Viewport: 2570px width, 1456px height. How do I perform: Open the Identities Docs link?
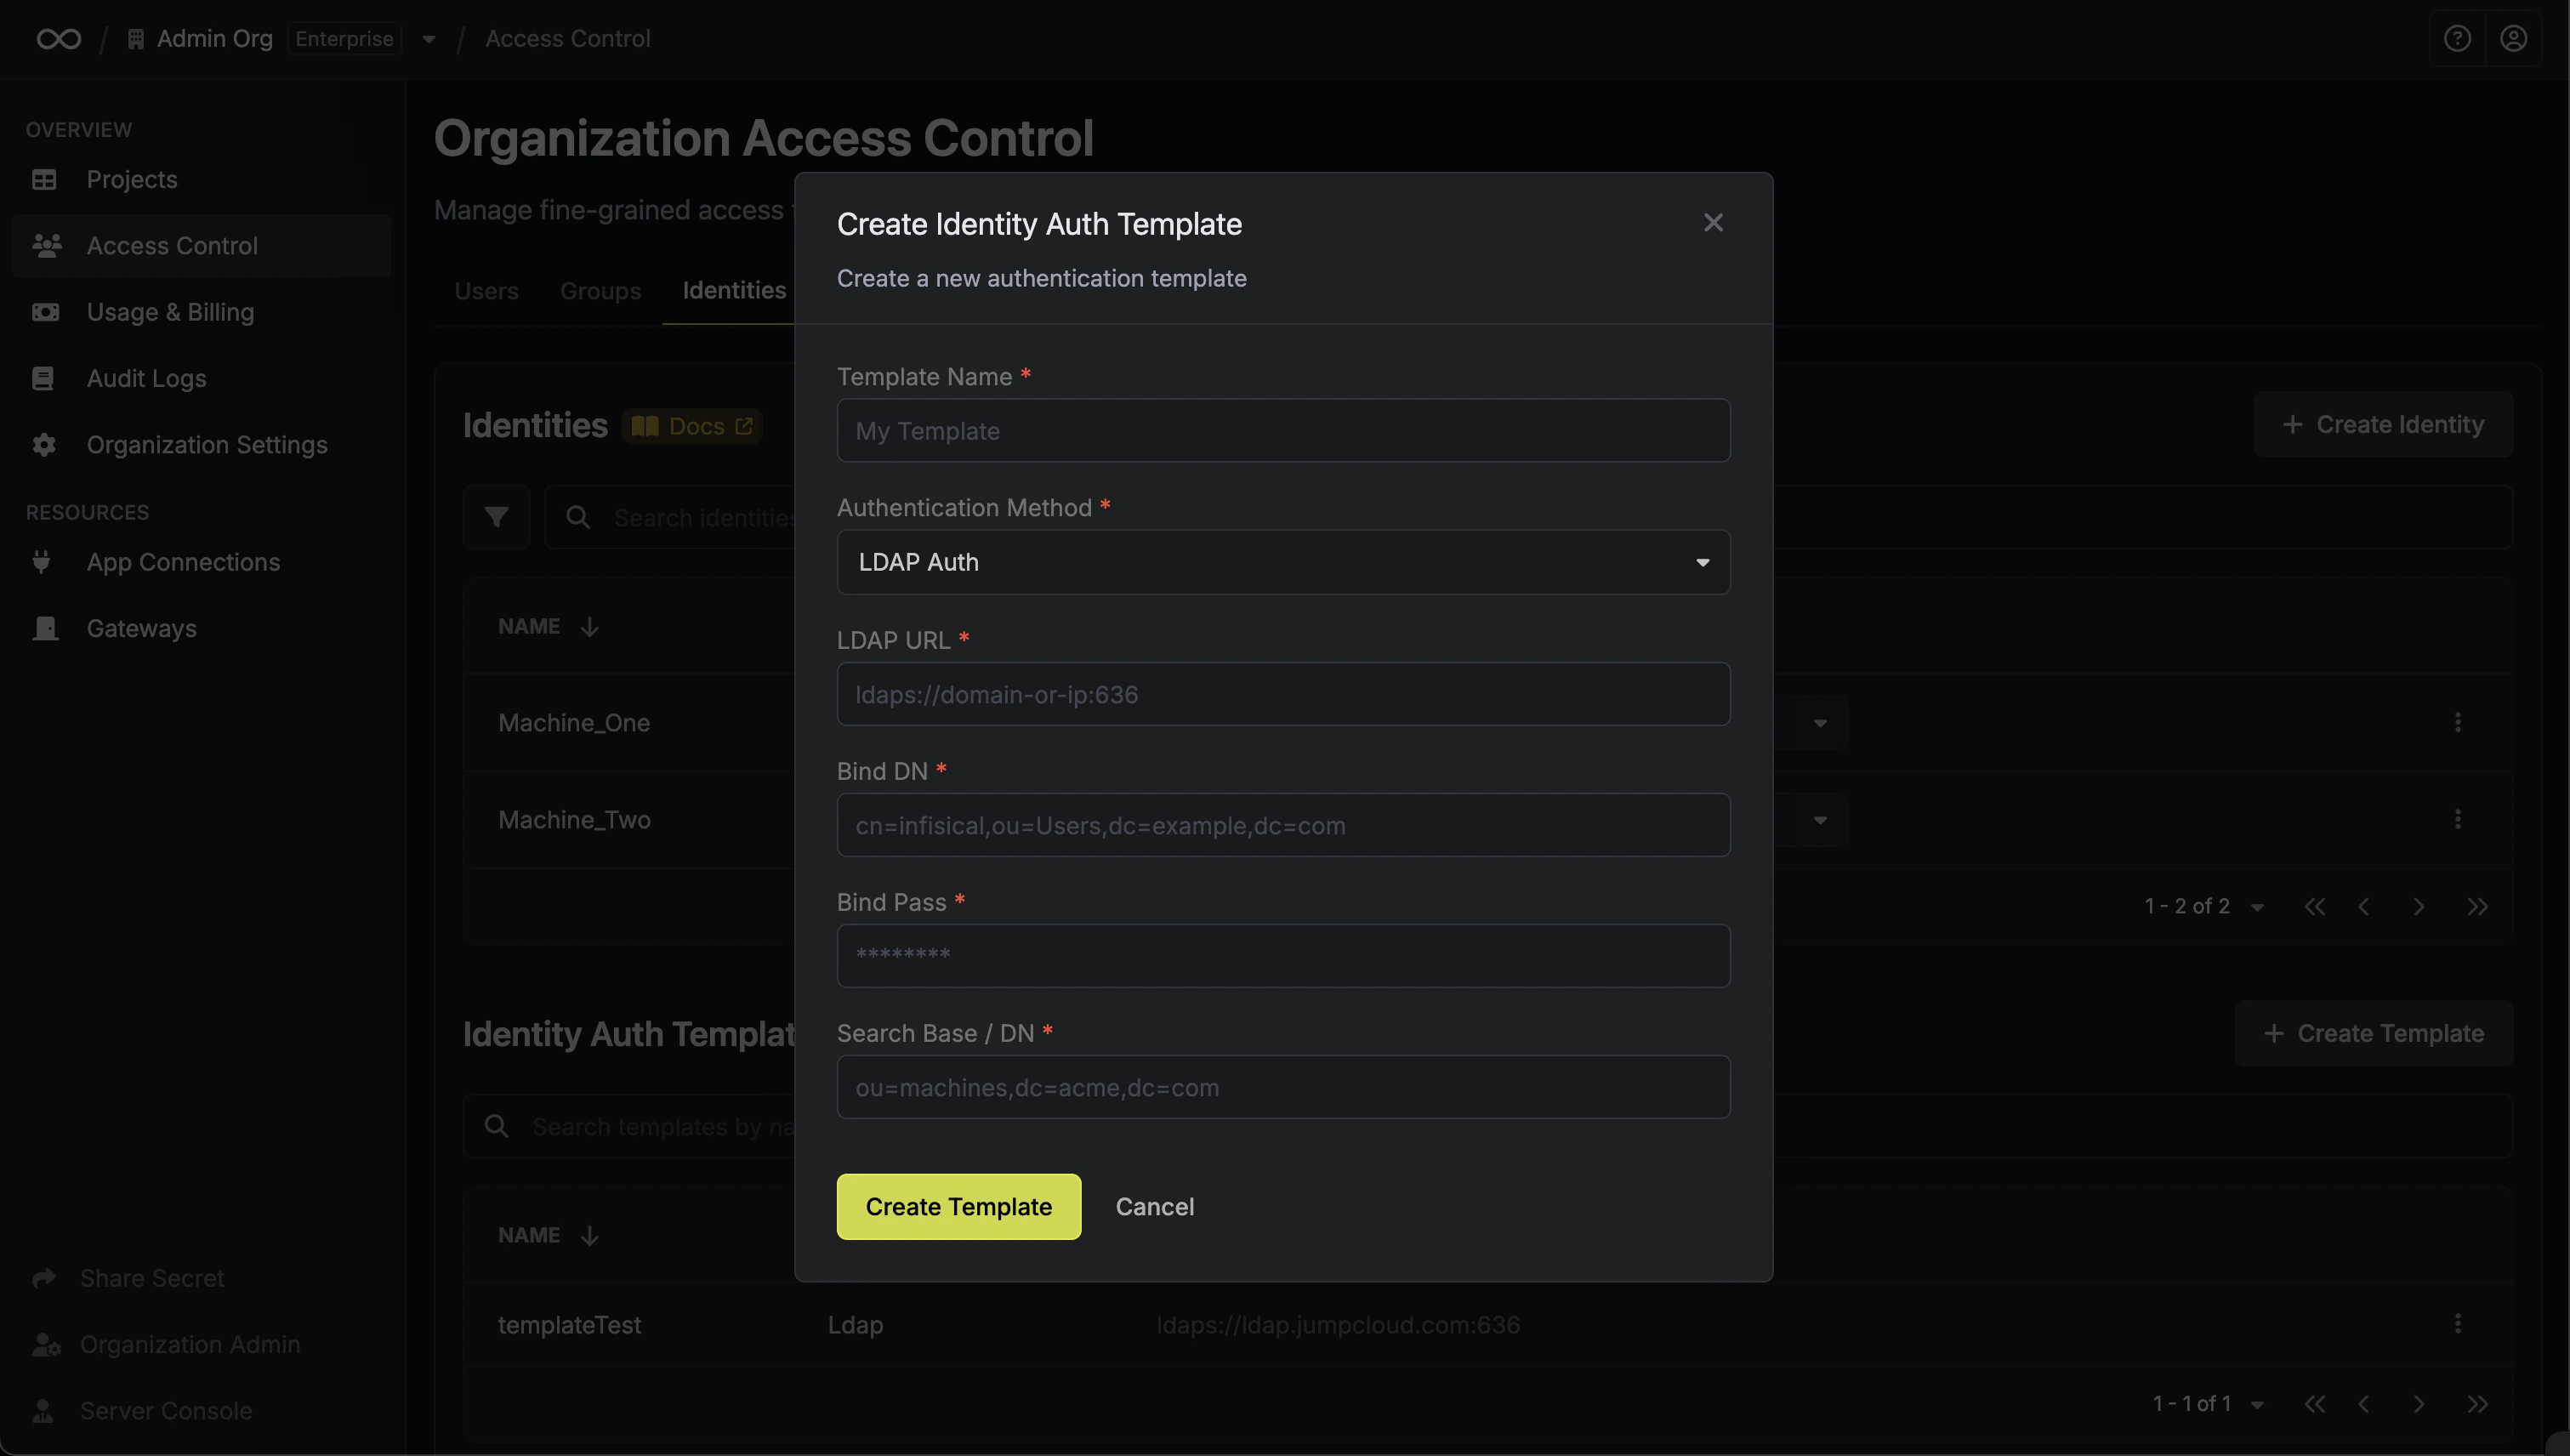pos(692,426)
